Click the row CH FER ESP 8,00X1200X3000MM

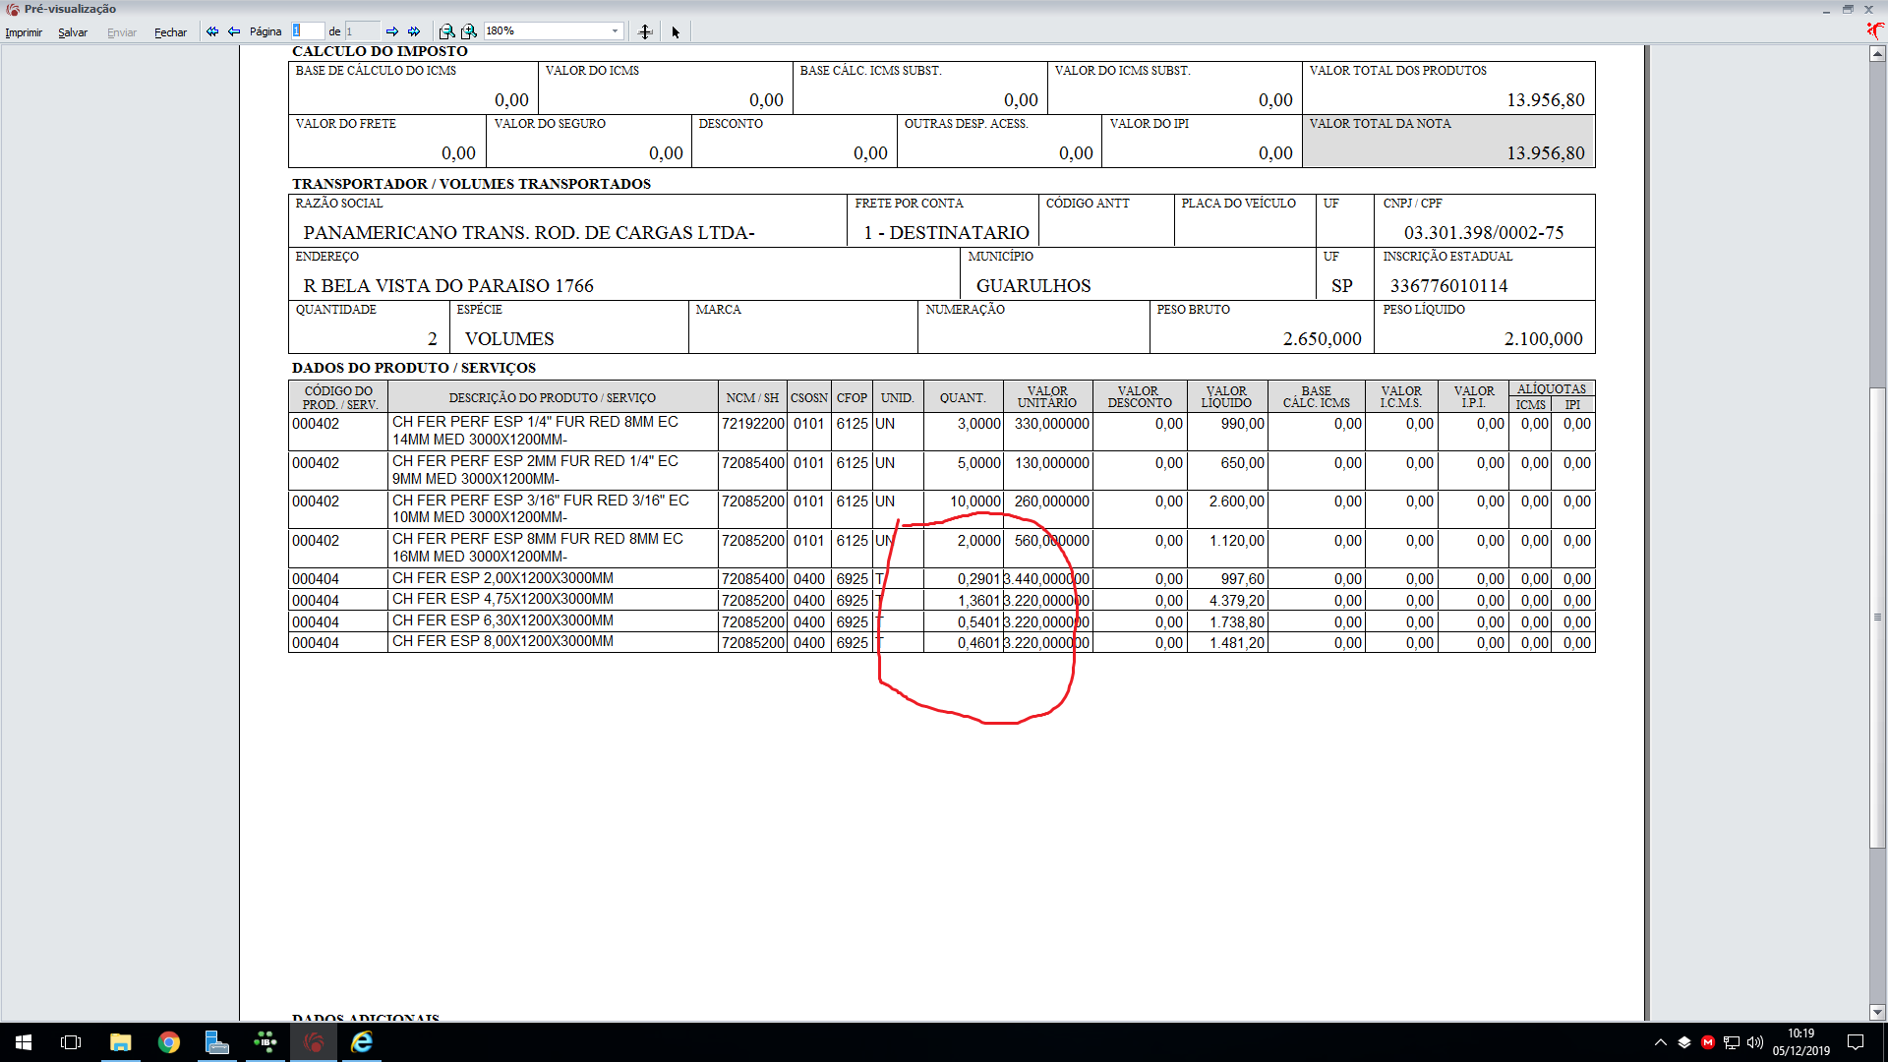click(941, 642)
